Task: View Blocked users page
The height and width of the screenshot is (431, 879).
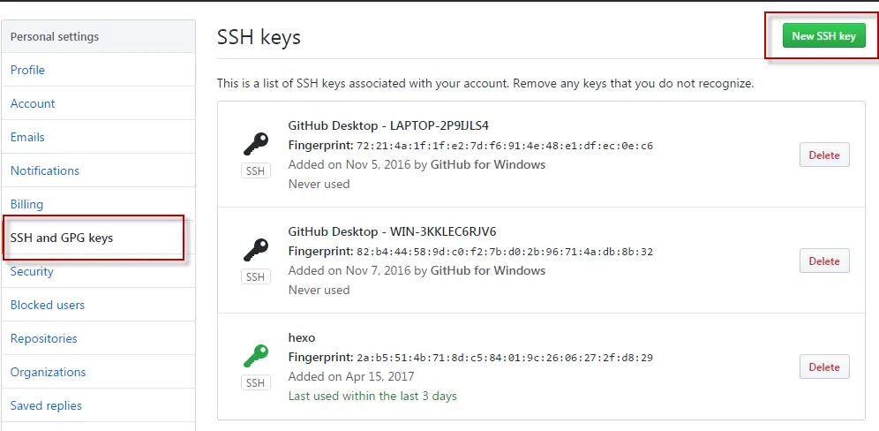Action: point(48,305)
